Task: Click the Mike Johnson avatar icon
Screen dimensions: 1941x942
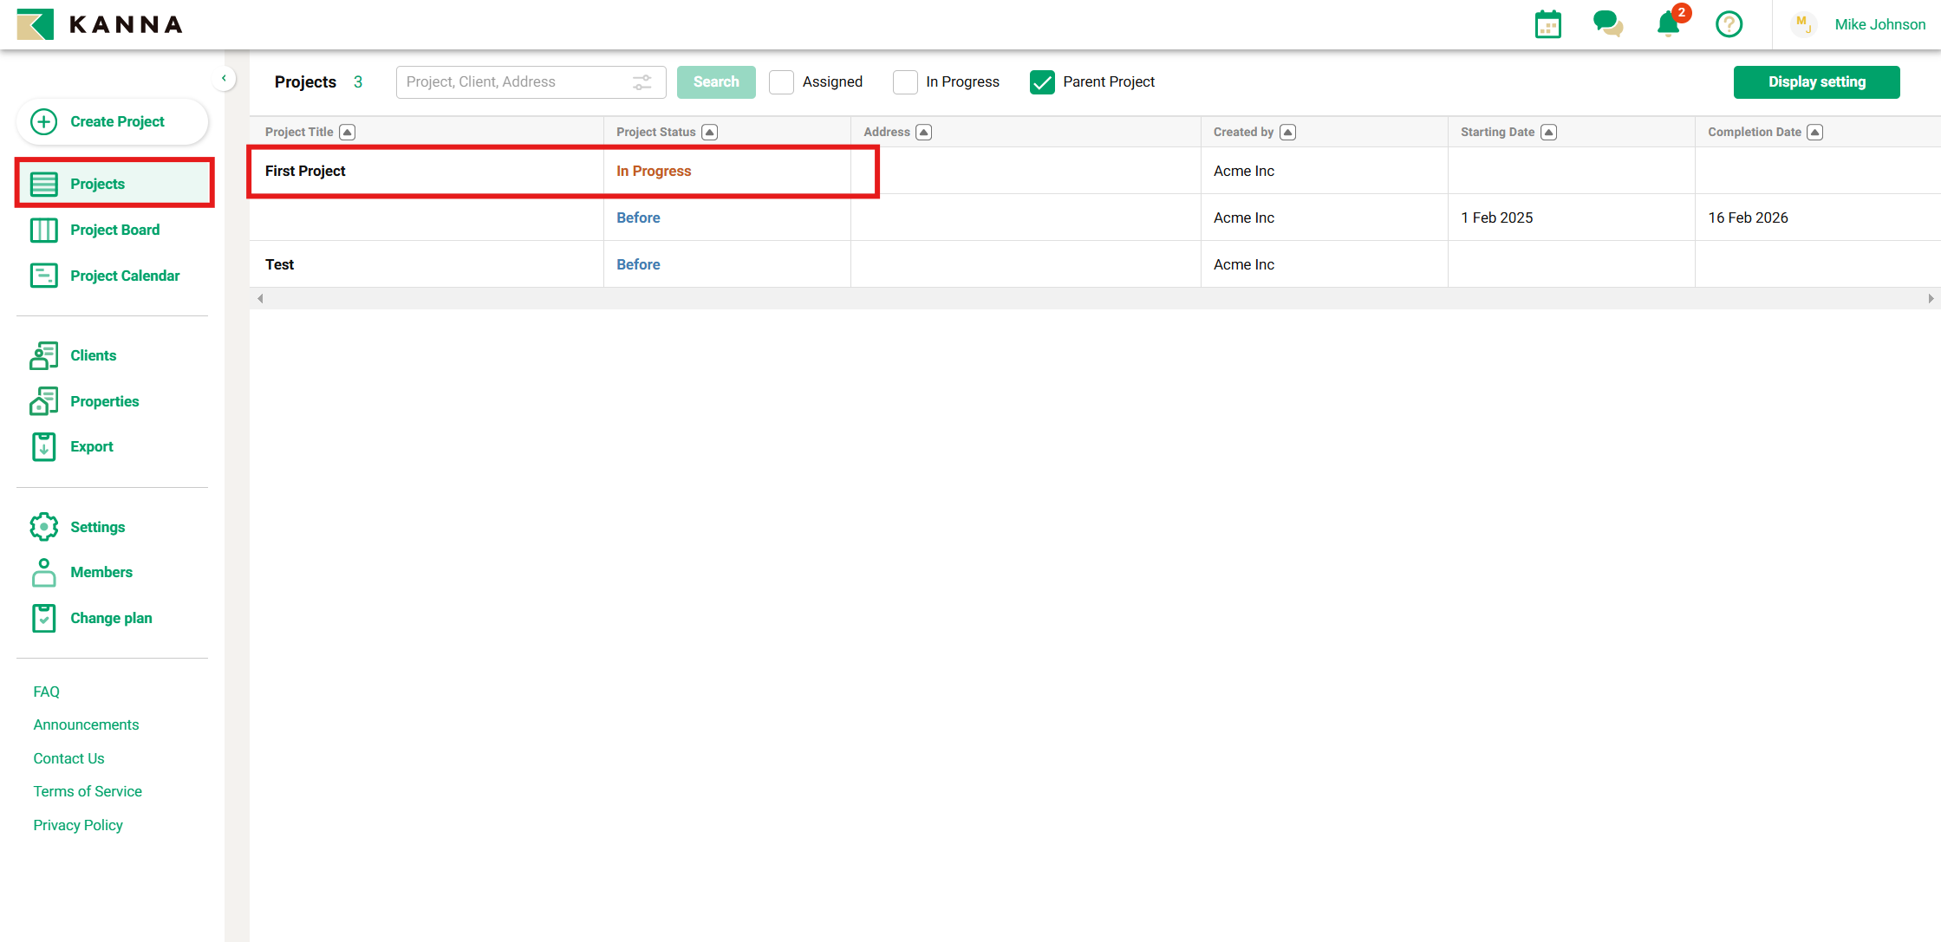Action: [x=1804, y=24]
